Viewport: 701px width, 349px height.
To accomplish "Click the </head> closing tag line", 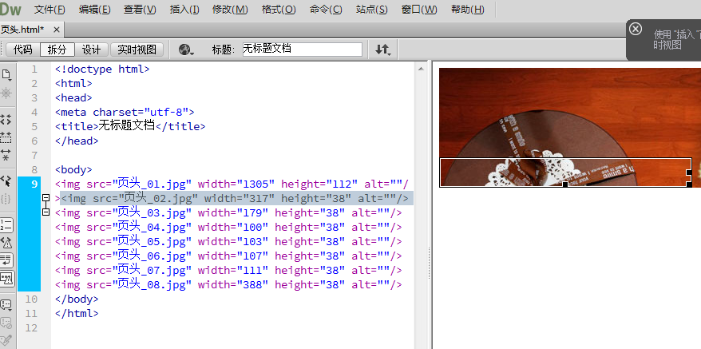I will (77, 141).
